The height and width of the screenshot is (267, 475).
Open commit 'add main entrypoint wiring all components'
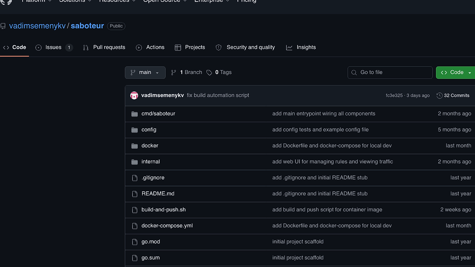pyautogui.click(x=324, y=113)
